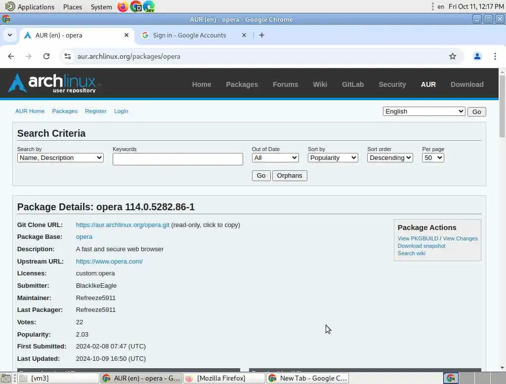Expand the Out of Date dropdown

[275, 157]
